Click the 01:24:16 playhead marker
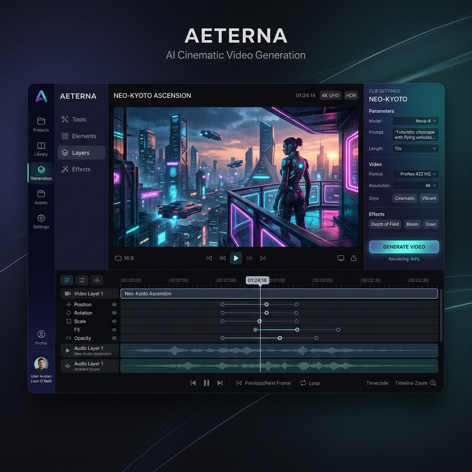The height and width of the screenshot is (472, 472). pyautogui.click(x=257, y=280)
